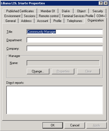Viewport: 109px width, 131px height.
Task: Click inside the Direct reports list
Action: (x=54, y=100)
